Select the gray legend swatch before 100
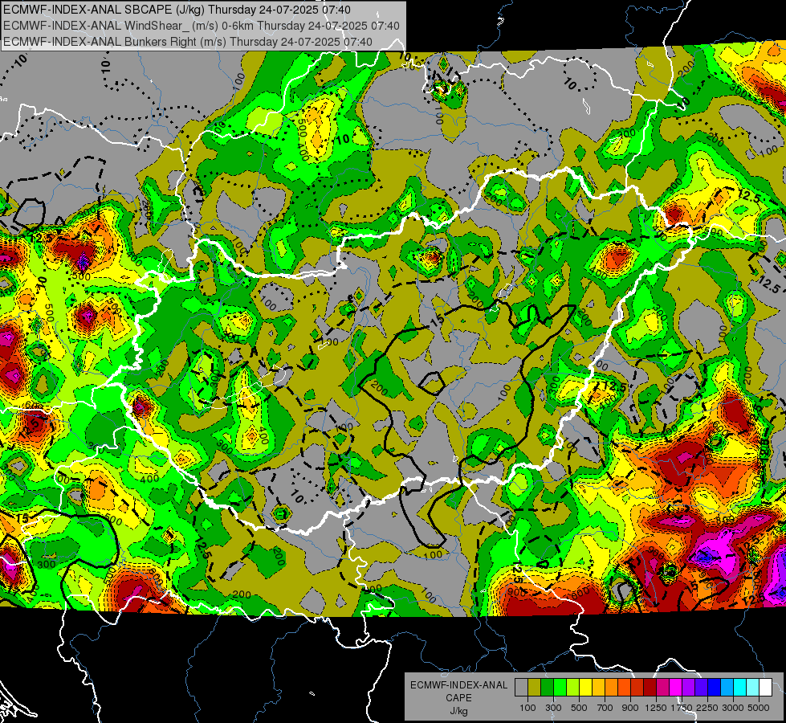786x723 pixels. [521, 688]
